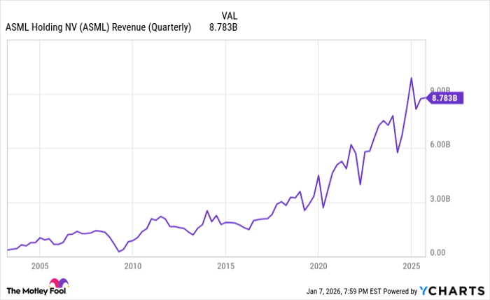
Task: Click the purple 8.783B value flag
Action: tap(444, 98)
